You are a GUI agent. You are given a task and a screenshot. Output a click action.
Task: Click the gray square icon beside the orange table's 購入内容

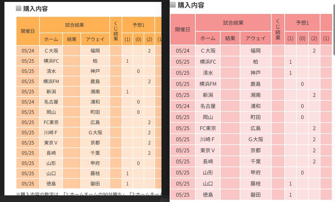click(x=19, y=8)
